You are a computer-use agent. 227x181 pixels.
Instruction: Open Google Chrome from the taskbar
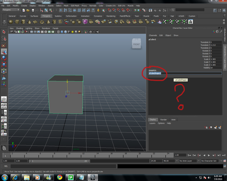coord(59,177)
